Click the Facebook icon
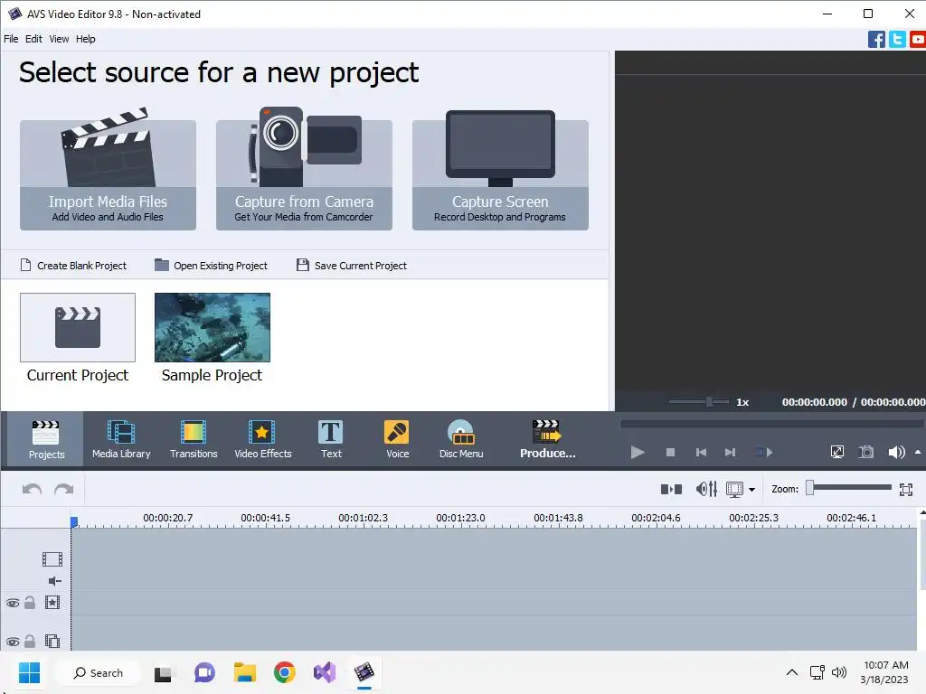 876,40
